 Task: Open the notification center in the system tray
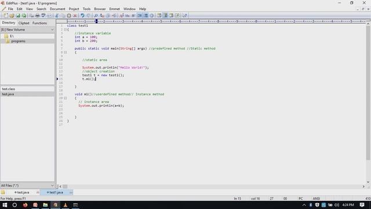click(x=362, y=205)
